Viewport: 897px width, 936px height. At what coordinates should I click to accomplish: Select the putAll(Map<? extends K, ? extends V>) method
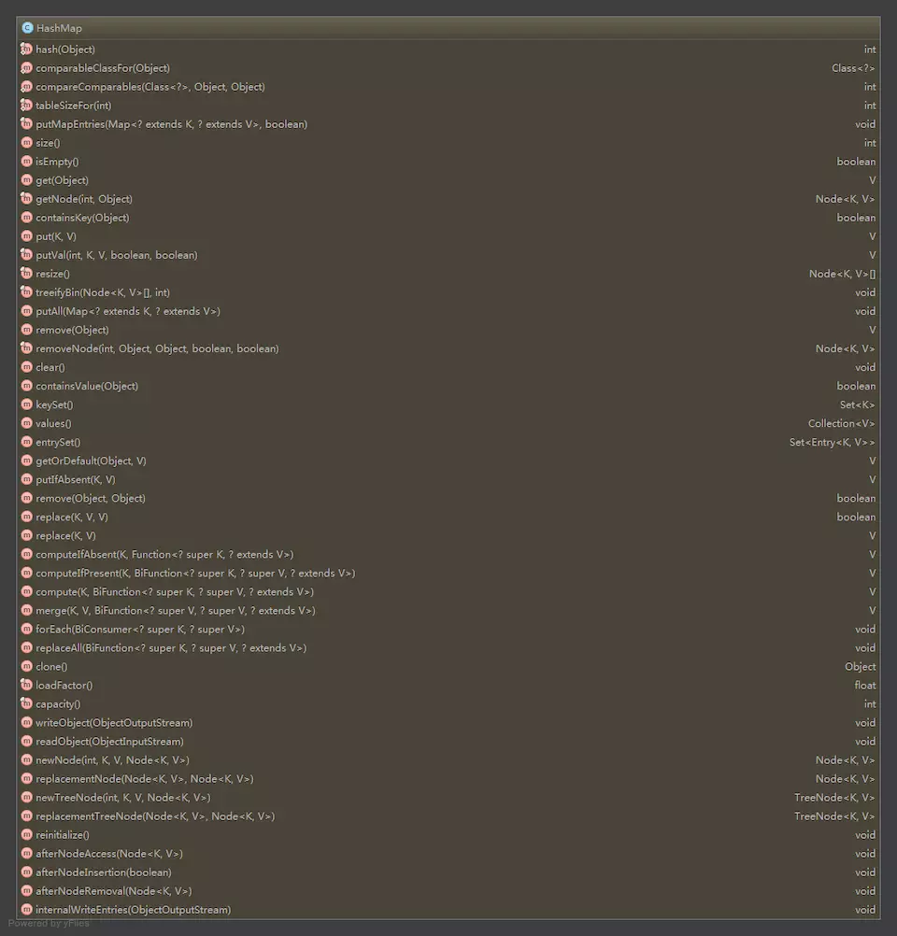tap(128, 311)
